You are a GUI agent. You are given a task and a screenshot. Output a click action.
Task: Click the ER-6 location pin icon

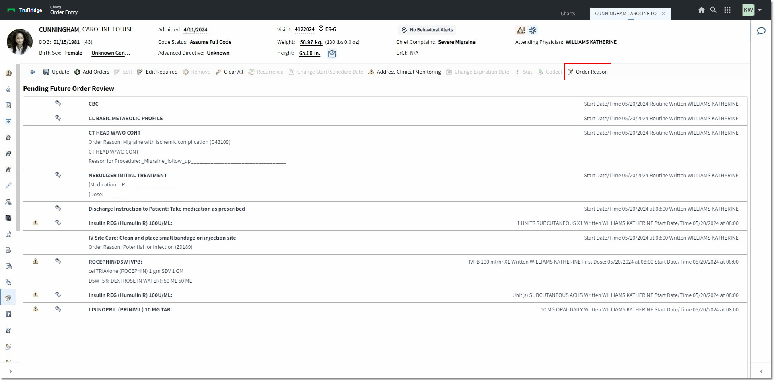coord(321,29)
